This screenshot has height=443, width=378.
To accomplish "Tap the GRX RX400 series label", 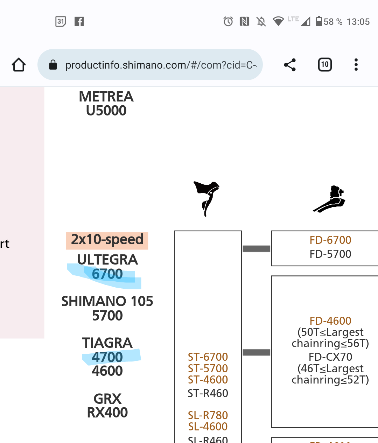I will click(x=107, y=406).
